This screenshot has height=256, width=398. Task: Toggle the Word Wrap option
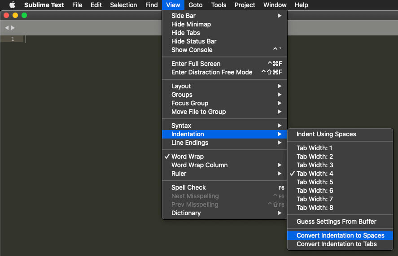tap(188, 156)
